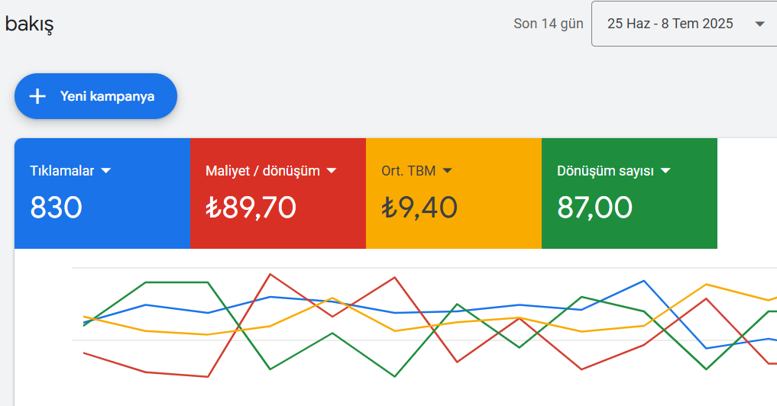The height and width of the screenshot is (406, 777).
Task: Click the 87,00 conversions value
Action: coord(594,208)
